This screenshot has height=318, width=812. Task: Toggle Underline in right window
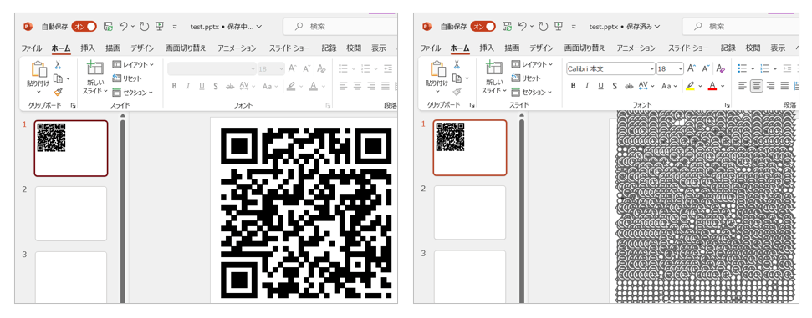(x=600, y=86)
